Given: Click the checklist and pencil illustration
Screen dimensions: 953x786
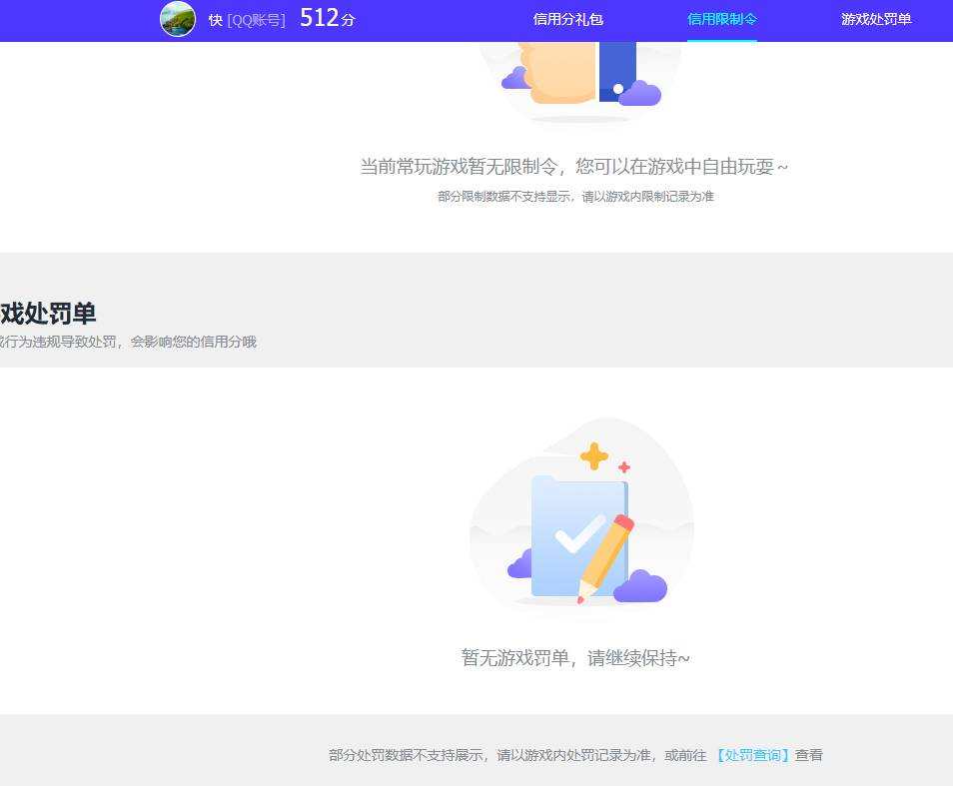Looking at the screenshot, I should [x=581, y=519].
